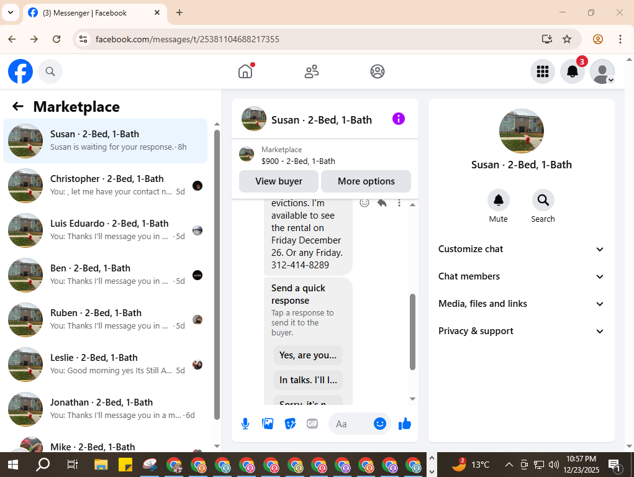634x477 pixels.
Task: Open notifications bell with badge 3
Action: coord(572,71)
